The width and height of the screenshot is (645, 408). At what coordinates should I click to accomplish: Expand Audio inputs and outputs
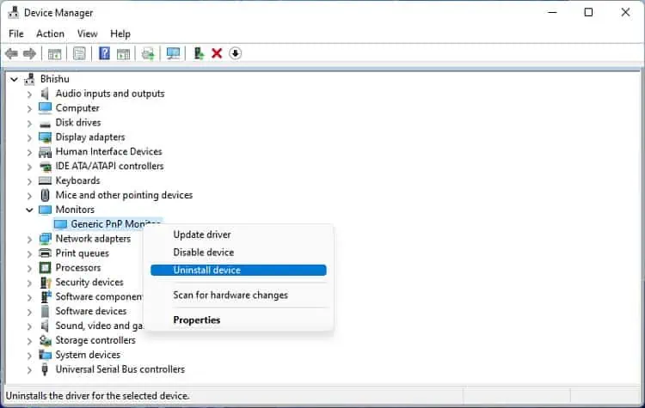[x=29, y=94]
